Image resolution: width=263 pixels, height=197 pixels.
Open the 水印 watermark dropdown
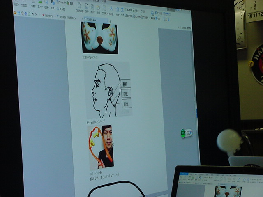[92, 12]
